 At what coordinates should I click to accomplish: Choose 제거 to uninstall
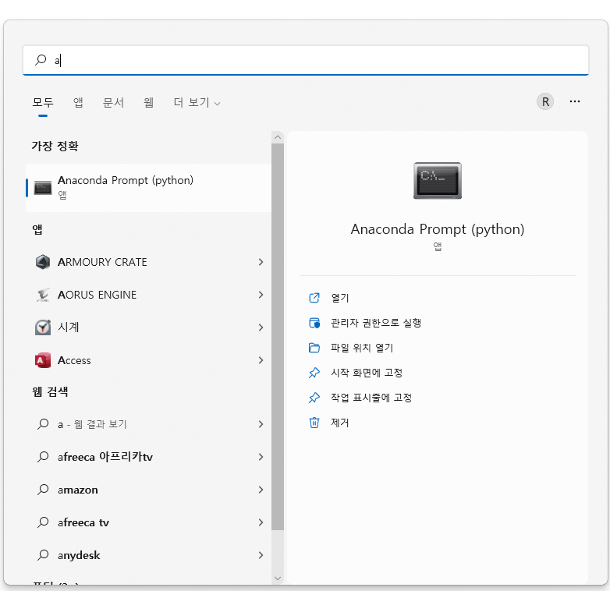coord(340,423)
